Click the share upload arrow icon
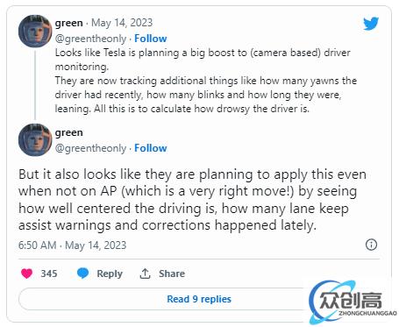 [145, 274]
